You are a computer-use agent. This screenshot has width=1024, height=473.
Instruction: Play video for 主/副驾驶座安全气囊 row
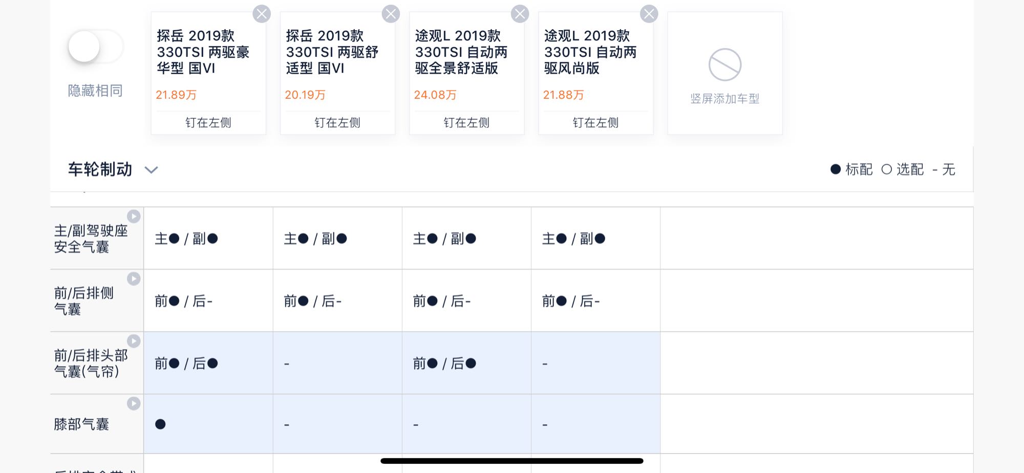pyautogui.click(x=134, y=217)
